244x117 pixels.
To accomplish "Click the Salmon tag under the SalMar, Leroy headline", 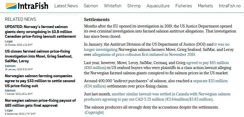I will pyautogui.click(x=10, y=66).
